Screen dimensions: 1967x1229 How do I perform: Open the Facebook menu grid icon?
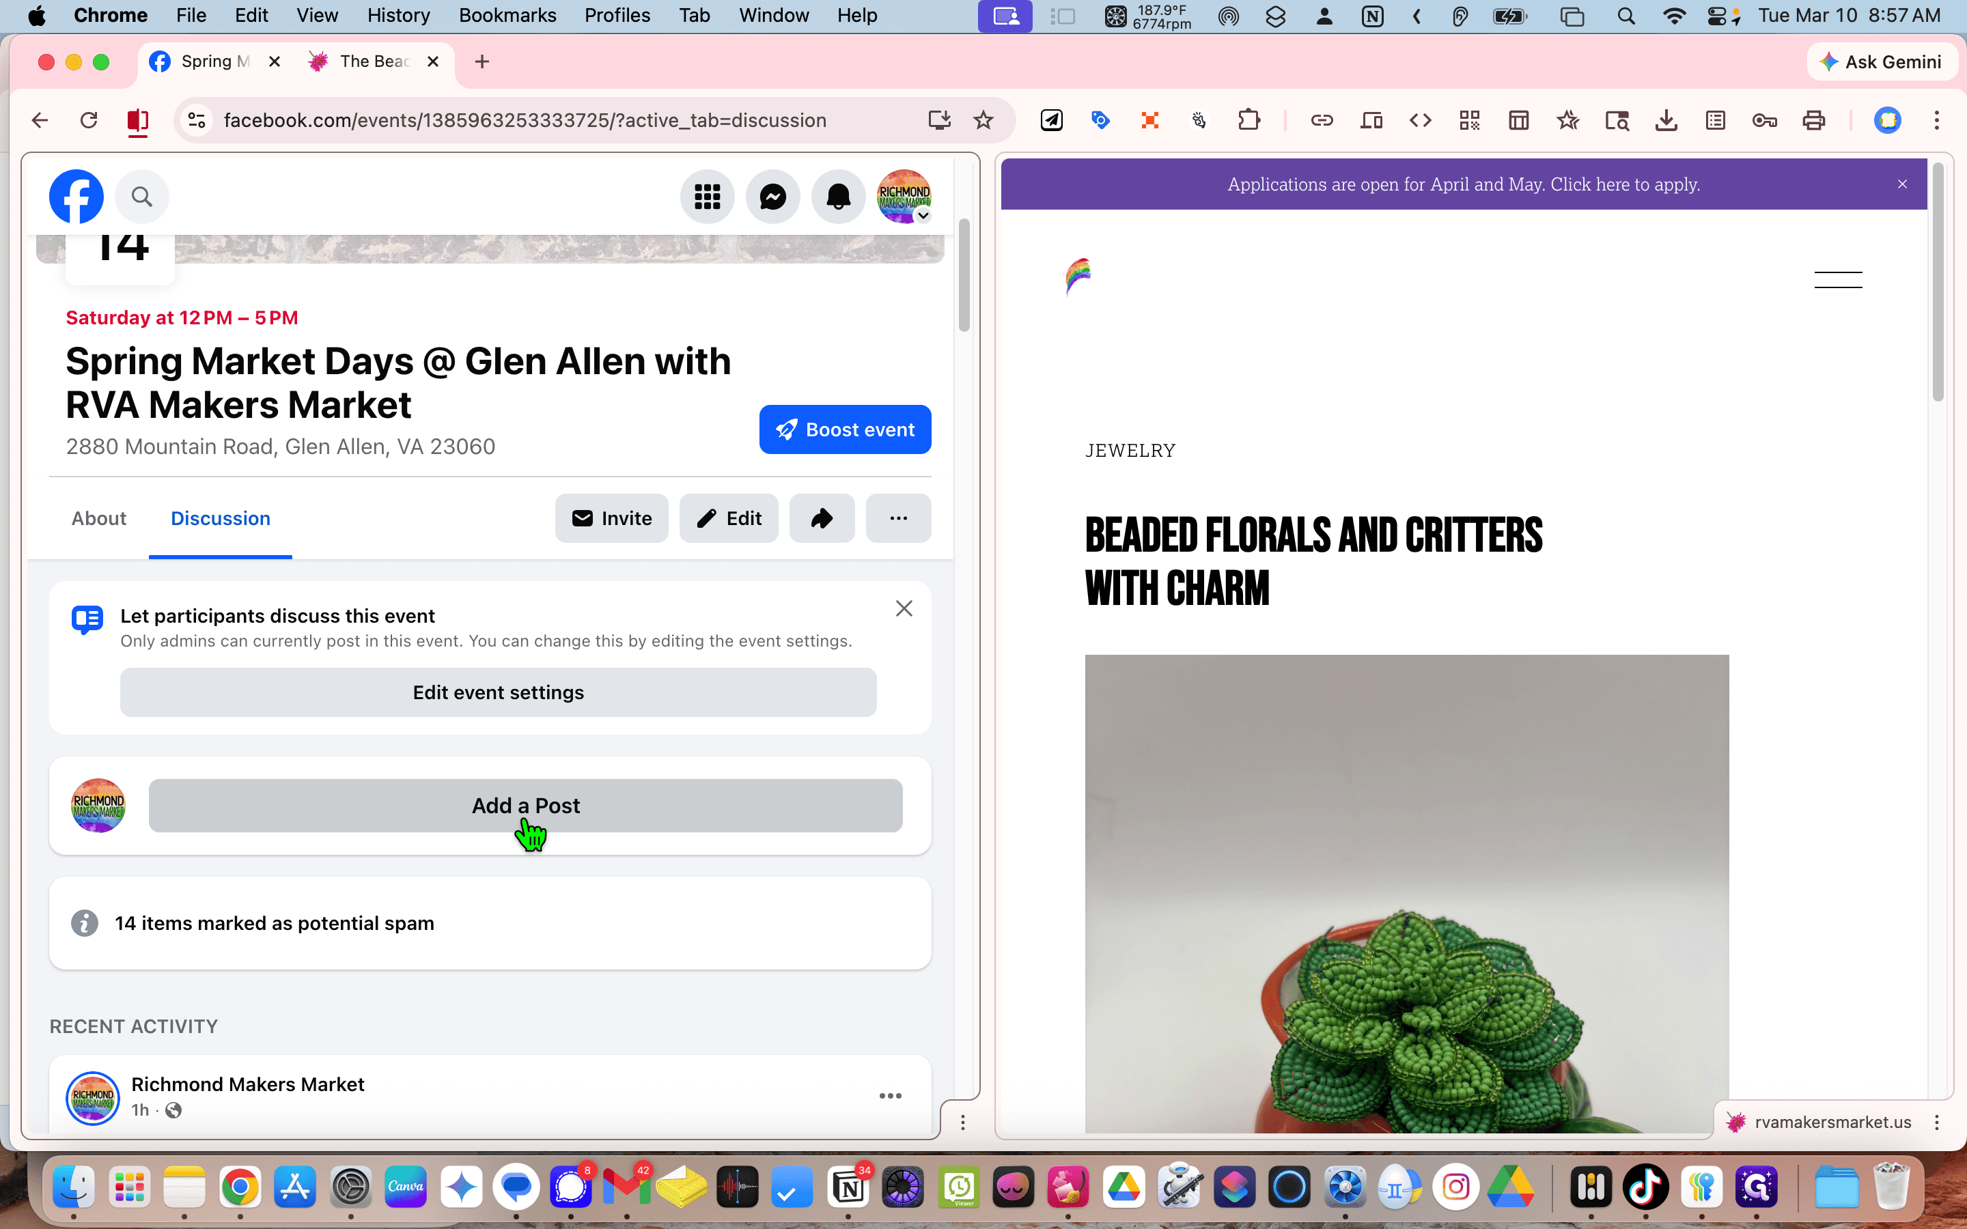707,196
